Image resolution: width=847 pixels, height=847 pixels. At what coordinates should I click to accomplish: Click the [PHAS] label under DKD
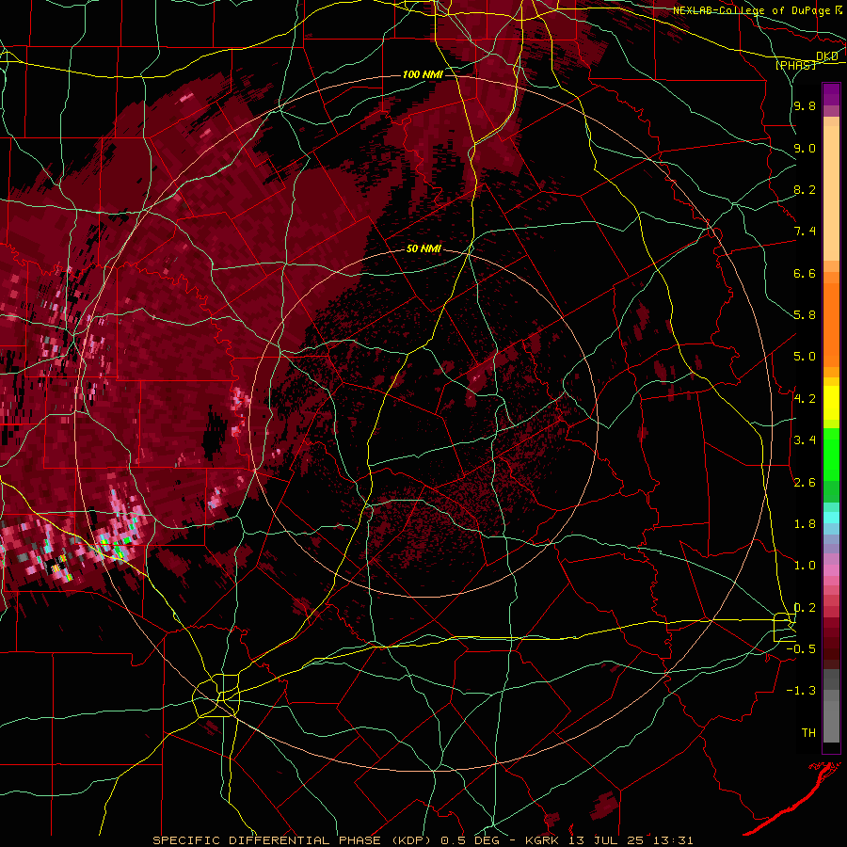click(x=795, y=65)
